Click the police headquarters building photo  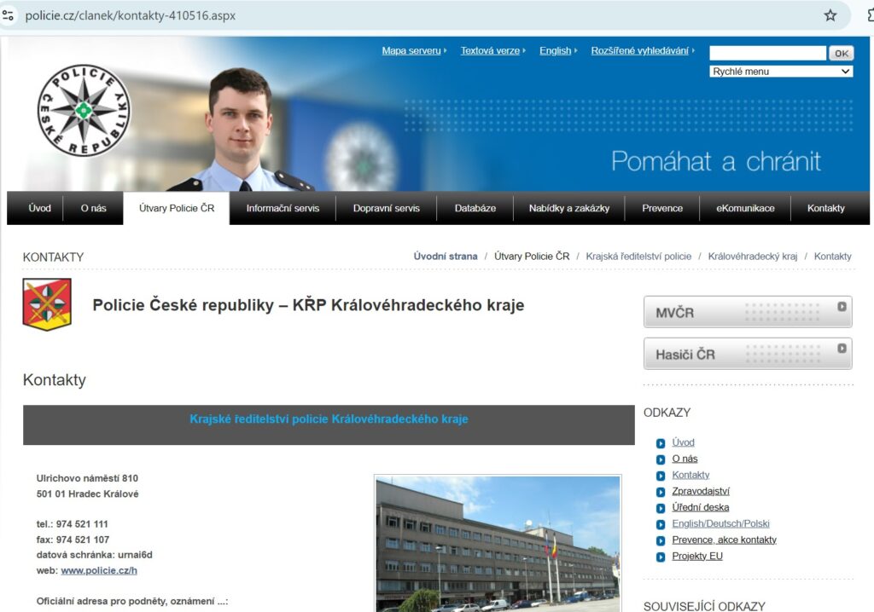498,544
